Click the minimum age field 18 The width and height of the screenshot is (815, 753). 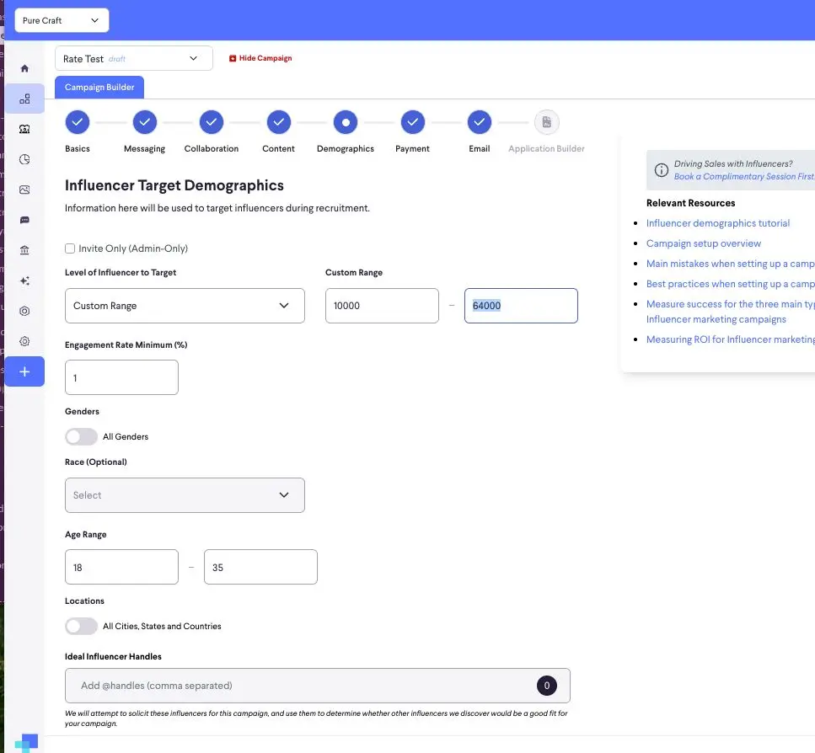click(121, 567)
